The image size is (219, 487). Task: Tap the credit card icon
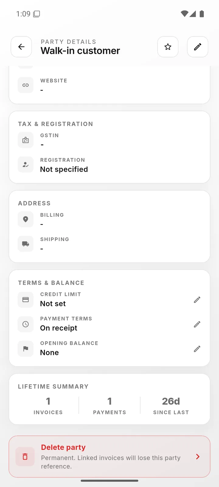(26, 300)
